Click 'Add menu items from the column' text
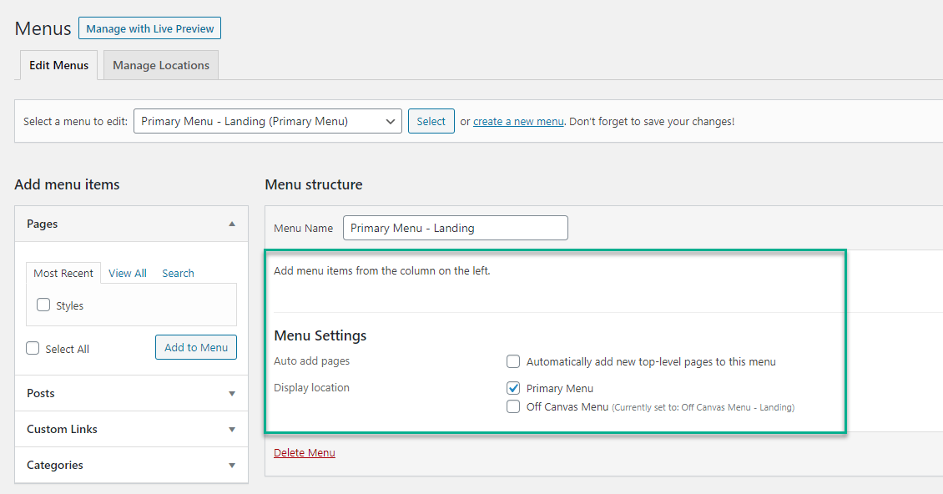943x494 pixels. click(382, 270)
